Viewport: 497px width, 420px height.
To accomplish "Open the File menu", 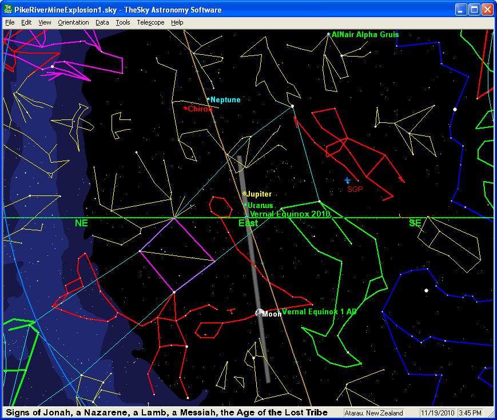I will 10,22.
